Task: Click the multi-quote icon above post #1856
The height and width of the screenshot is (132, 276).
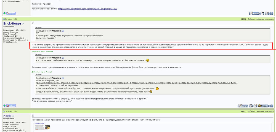Action: [262, 13]
